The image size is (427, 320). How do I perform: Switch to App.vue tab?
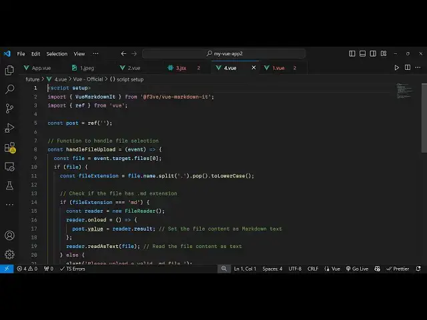[x=41, y=68]
